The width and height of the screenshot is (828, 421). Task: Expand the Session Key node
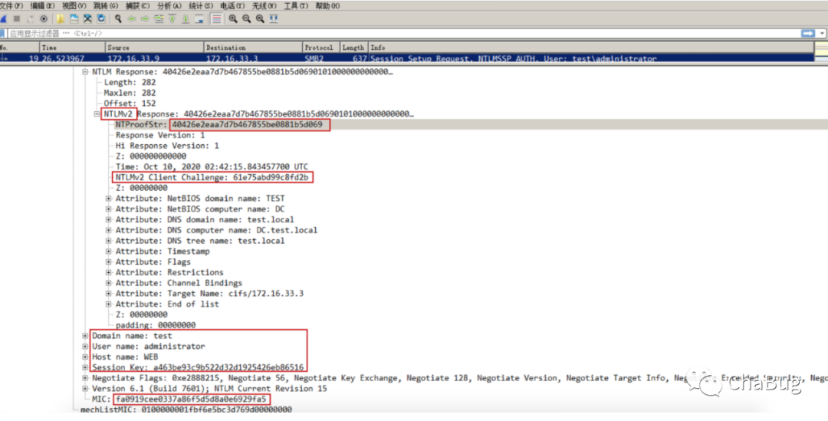click(x=85, y=367)
